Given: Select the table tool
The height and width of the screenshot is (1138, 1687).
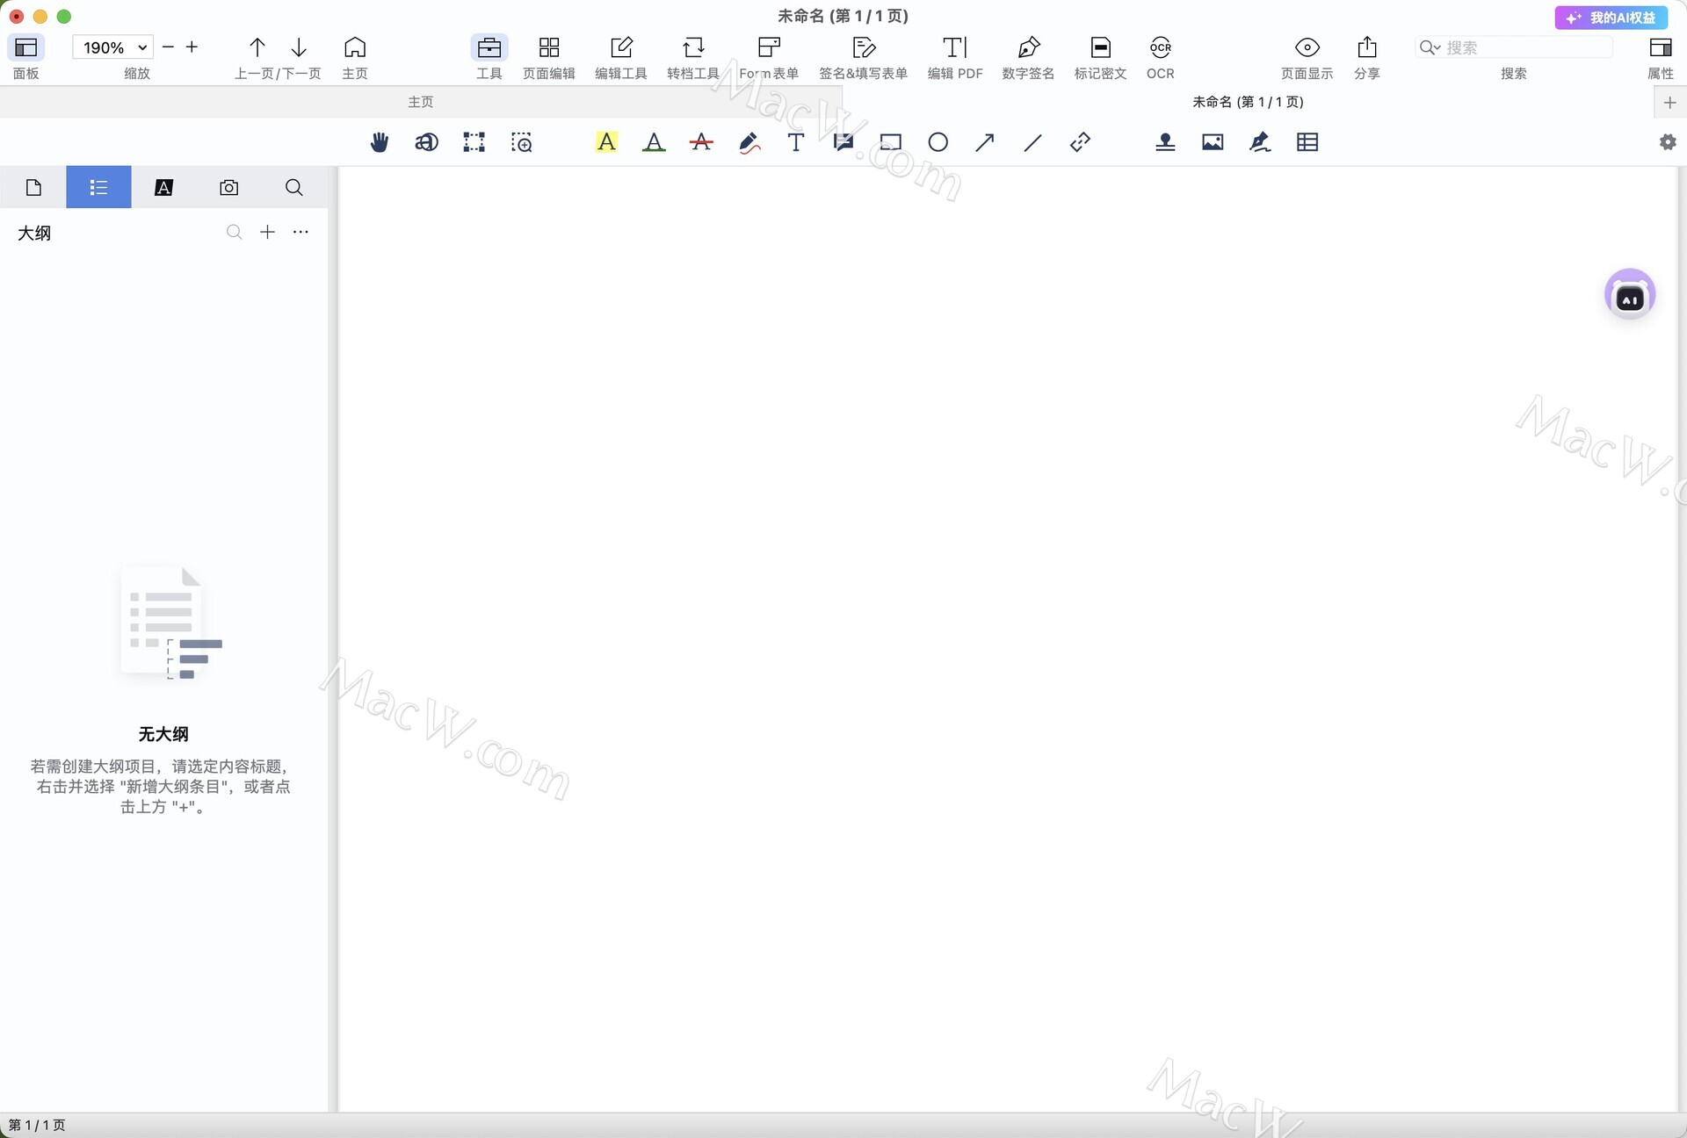Looking at the screenshot, I should [1307, 142].
